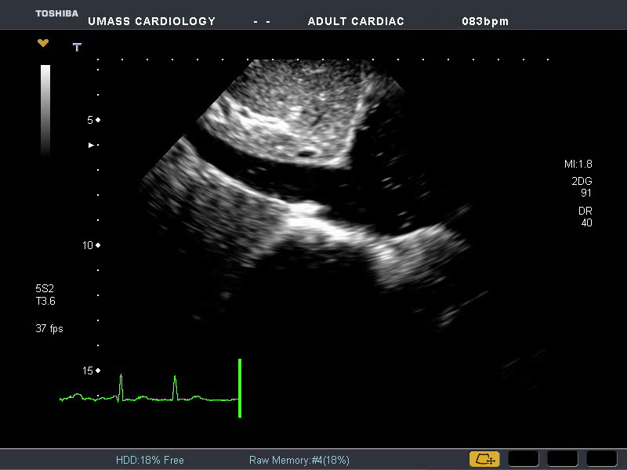Screen dimensions: 627x470
Task: Click the gold heart icon
Action: 43,44
